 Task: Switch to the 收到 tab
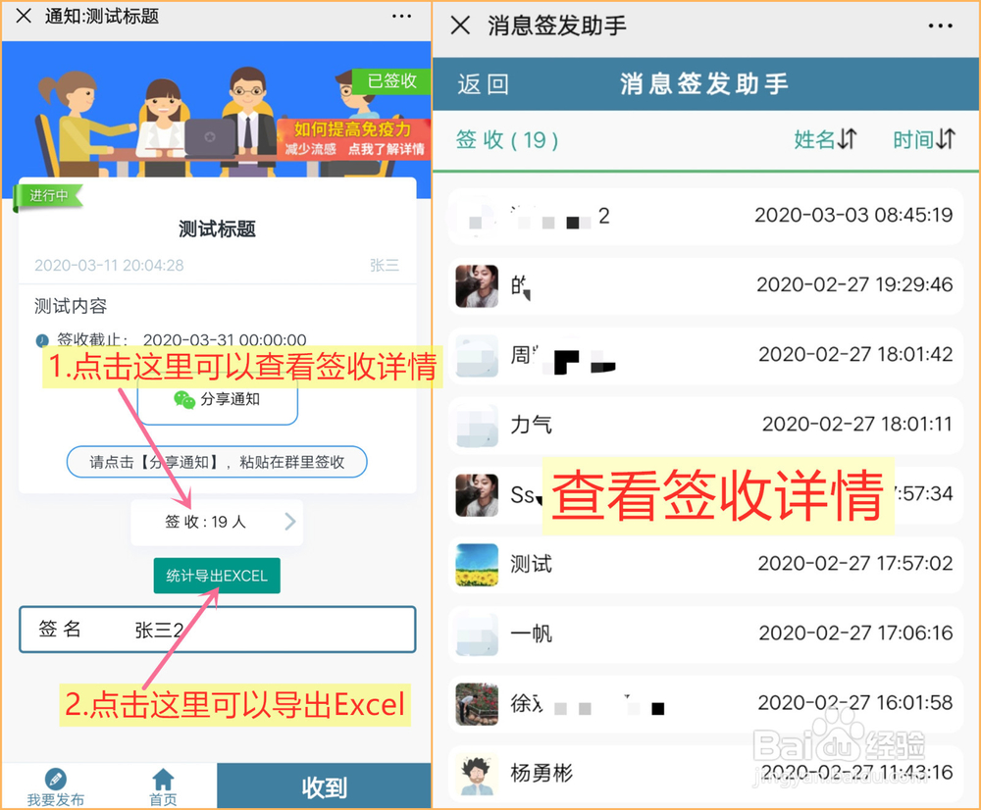tap(323, 786)
